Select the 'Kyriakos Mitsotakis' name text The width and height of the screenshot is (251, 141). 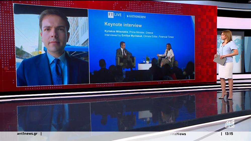(x=116, y=32)
